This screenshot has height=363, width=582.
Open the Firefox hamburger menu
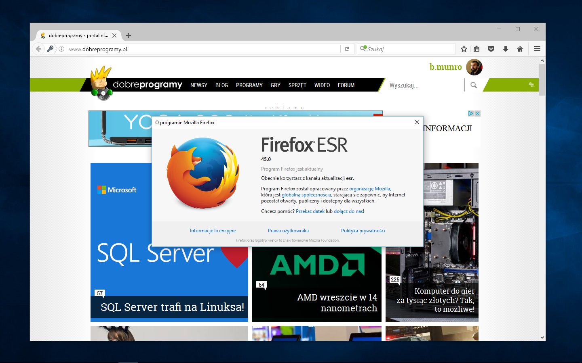[x=537, y=49]
